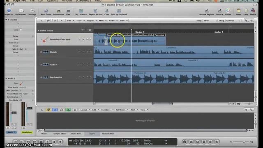263x148 pixels.
Task: Click the Pawnshop Clean Verb guitar icon
Action: (x=46, y=39)
